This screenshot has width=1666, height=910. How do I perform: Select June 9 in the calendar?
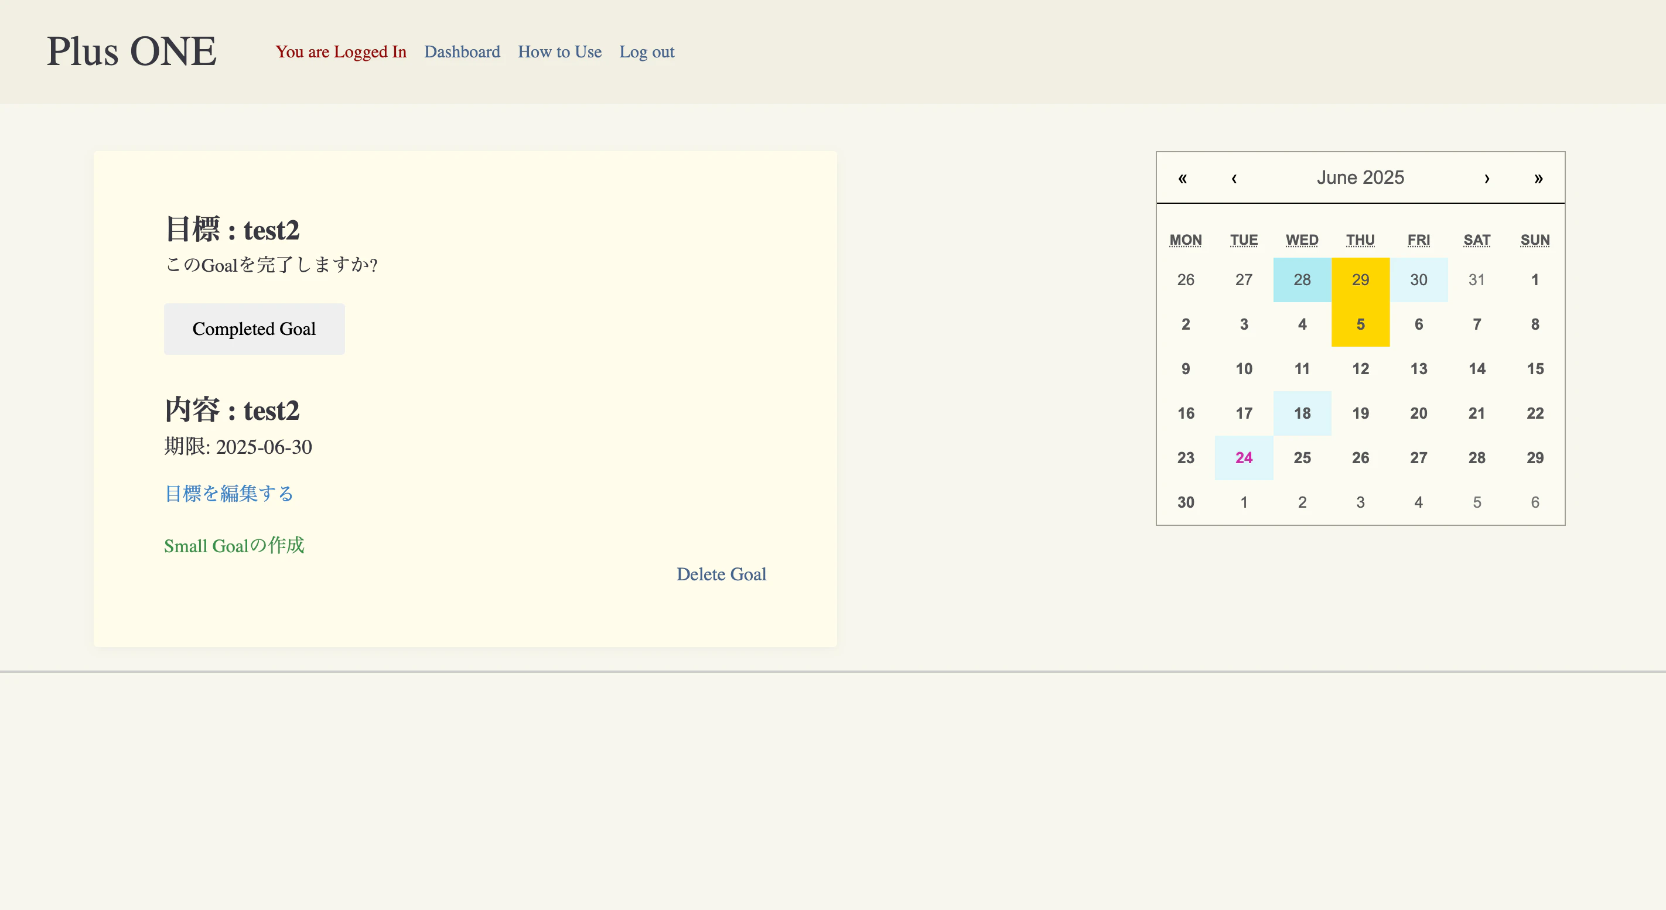click(x=1186, y=368)
